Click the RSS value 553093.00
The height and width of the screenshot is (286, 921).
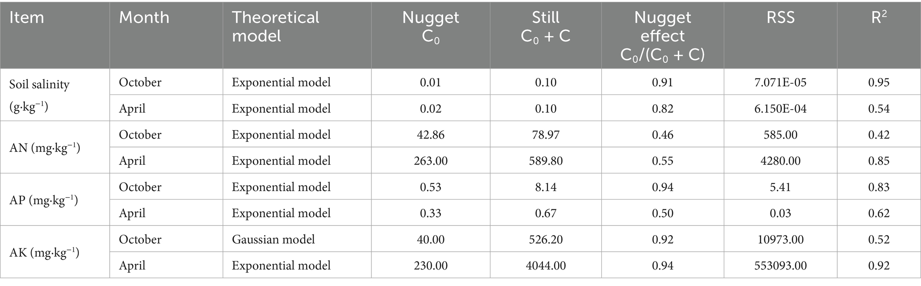point(780,266)
